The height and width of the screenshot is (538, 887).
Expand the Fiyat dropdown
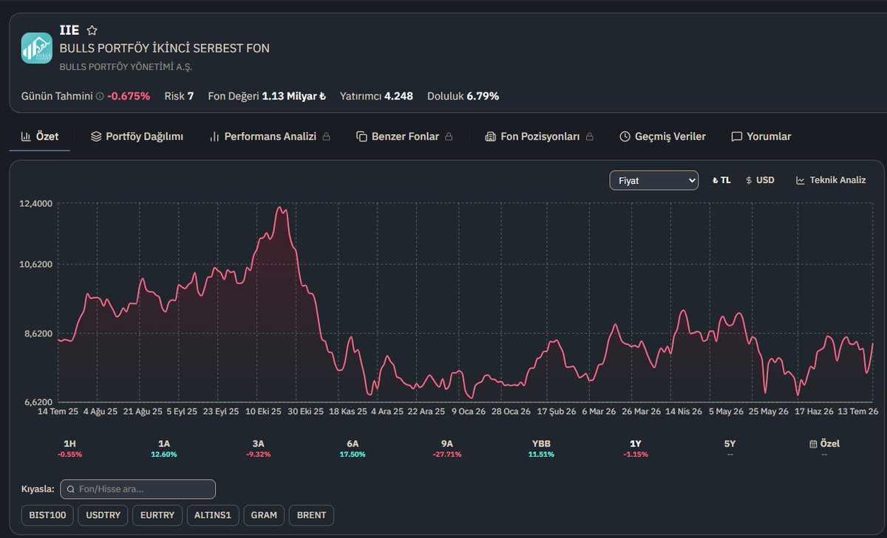653,180
